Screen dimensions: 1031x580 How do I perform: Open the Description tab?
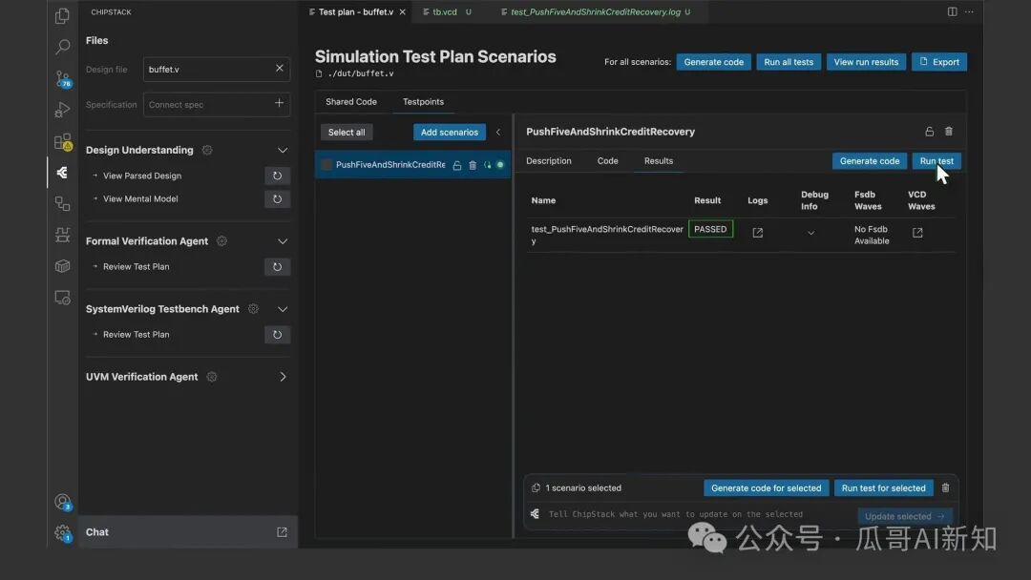coord(548,161)
